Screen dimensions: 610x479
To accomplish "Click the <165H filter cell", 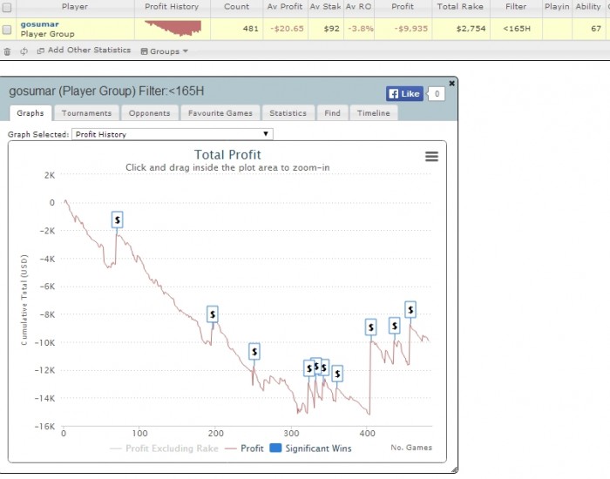I will [x=517, y=29].
